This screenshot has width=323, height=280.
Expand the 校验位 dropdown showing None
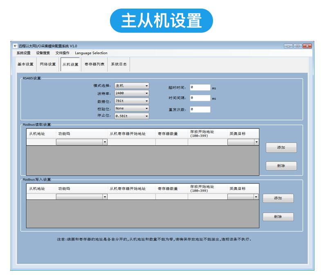[x=132, y=108]
